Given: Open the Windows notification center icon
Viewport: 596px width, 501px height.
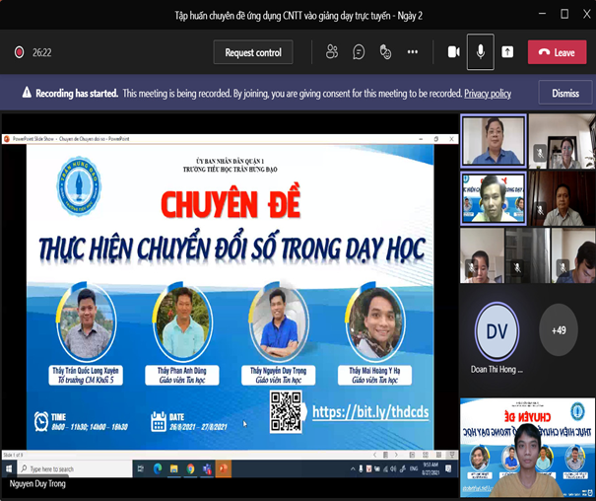Looking at the screenshot, I should click(x=448, y=468).
